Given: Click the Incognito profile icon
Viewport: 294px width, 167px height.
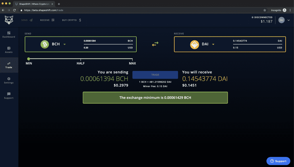Looking at the screenshot, I should click(285, 10).
